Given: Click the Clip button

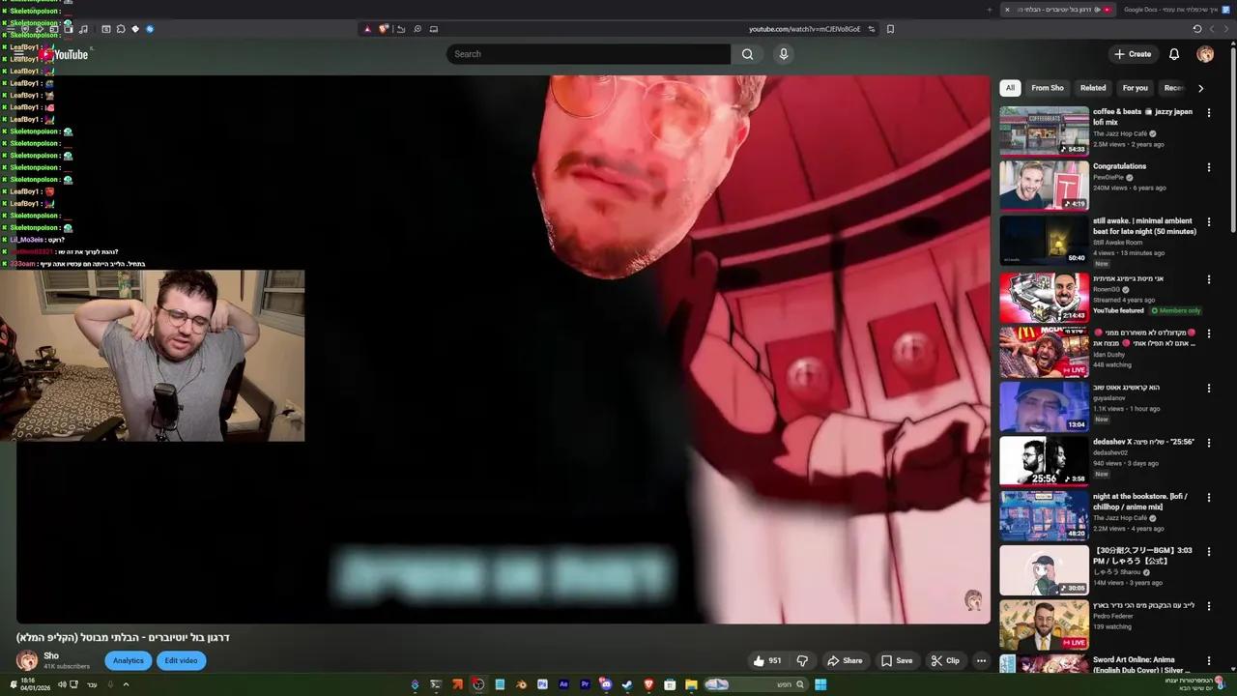Looking at the screenshot, I should point(946,661).
